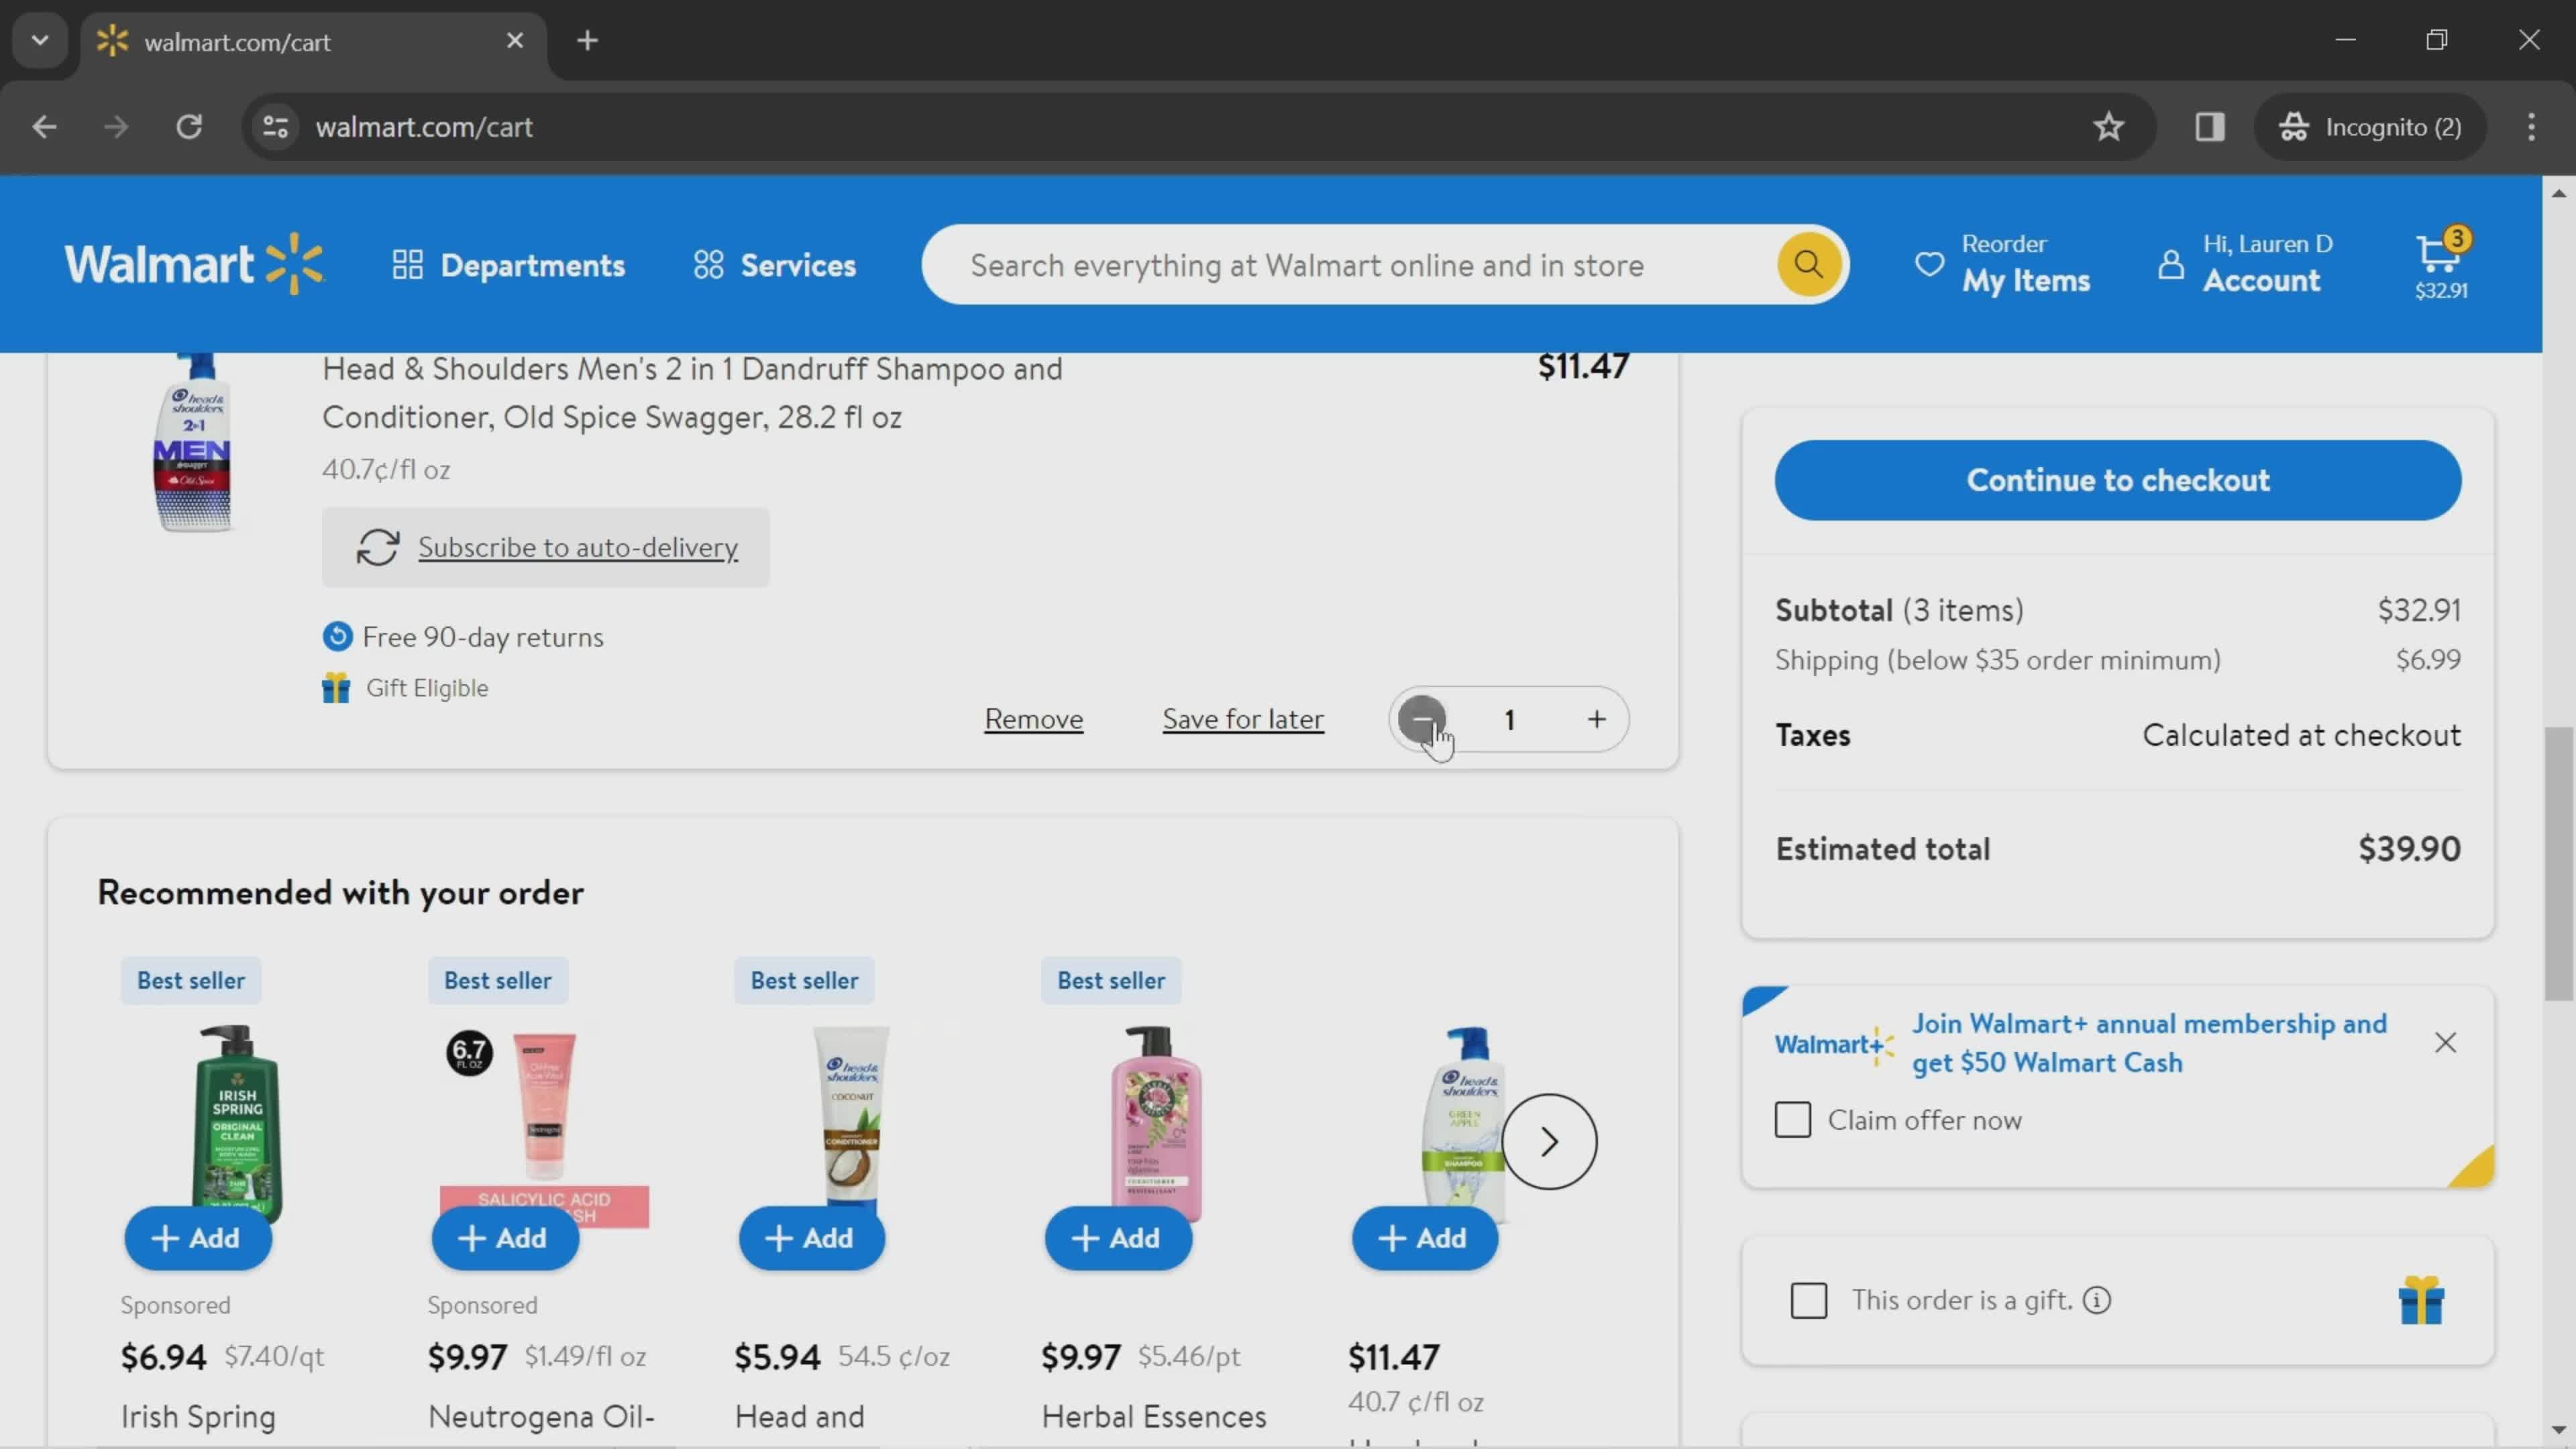2576x1449 pixels.
Task: Click the gift info circle icon
Action: pyautogui.click(x=2097, y=1300)
